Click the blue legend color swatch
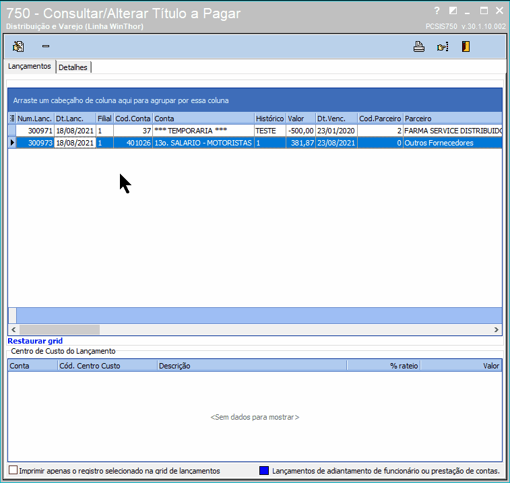Image resolution: width=510 pixels, height=483 pixels. (x=264, y=470)
